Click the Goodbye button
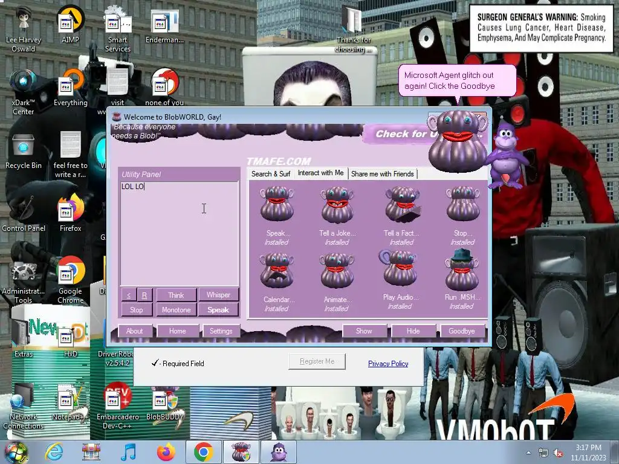This screenshot has height=464, width=619. [462, 331]
